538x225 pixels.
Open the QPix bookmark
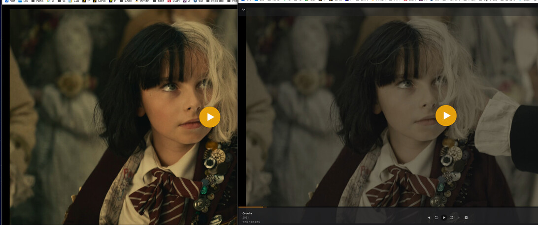(100, 1)
